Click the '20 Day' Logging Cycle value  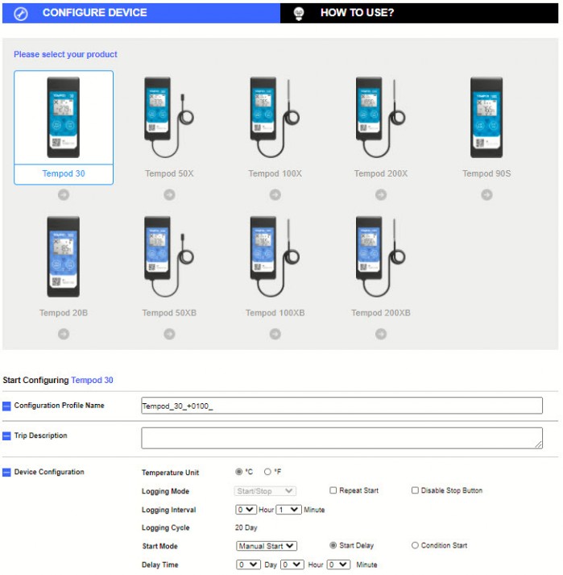(246, 527)
